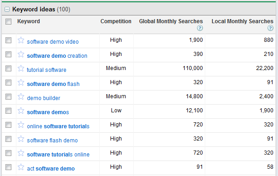This screenshot has height=176, width=278.
Task: Click the 22,200 local searches value
Action: 265,68
